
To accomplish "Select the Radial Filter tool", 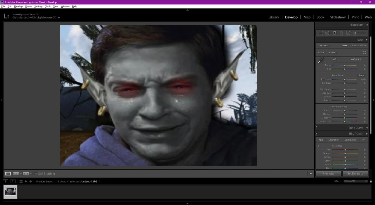I will [x=348, y=33].
